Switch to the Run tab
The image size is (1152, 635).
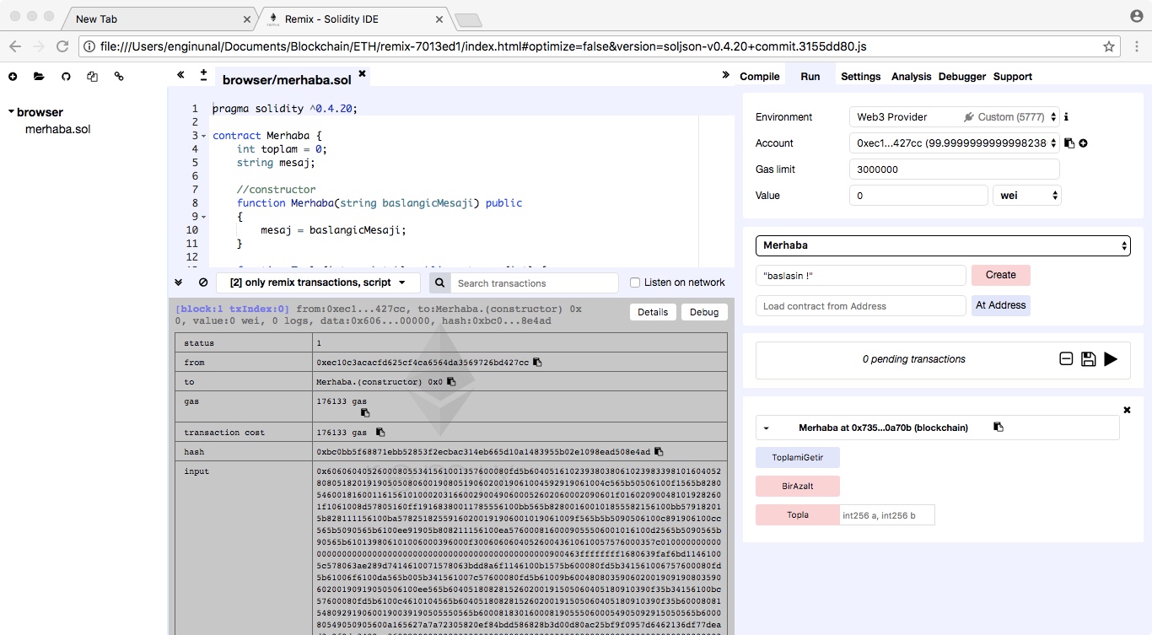tap(810, 77)
